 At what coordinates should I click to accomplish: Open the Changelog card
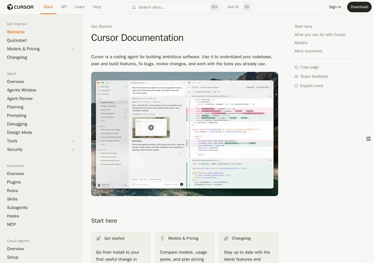(x=248, y=248)
